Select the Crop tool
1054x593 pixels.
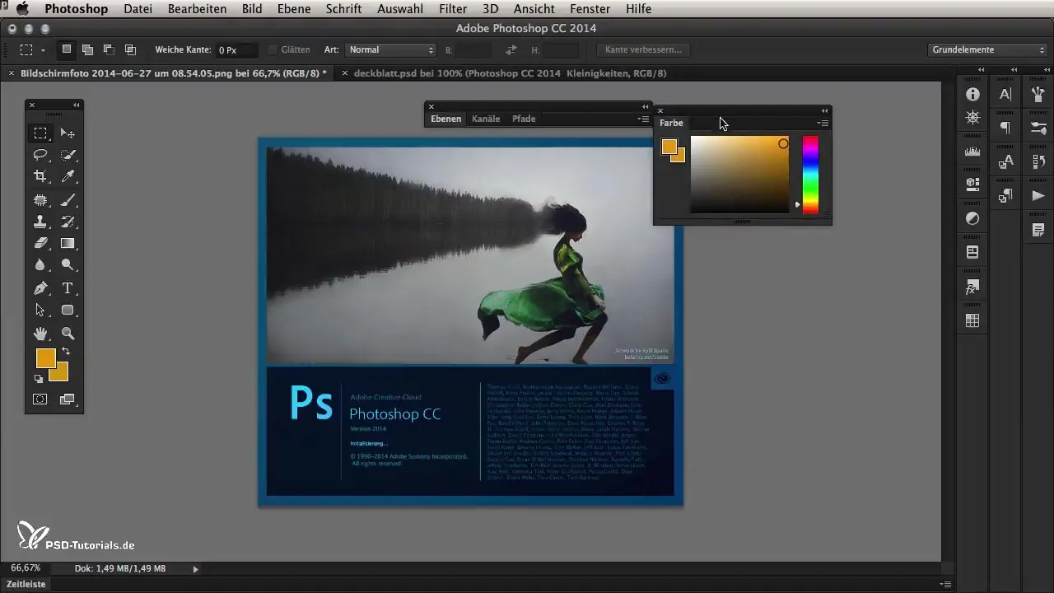(40, 176)
